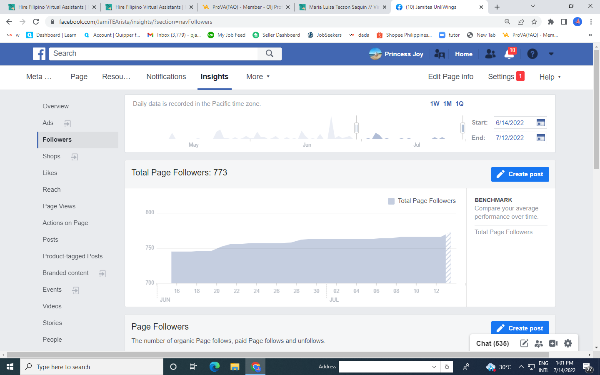Viewport: 600px width, 375px height.
Task: Toggle Total Page Followers legend box
Action: [391, 201]
